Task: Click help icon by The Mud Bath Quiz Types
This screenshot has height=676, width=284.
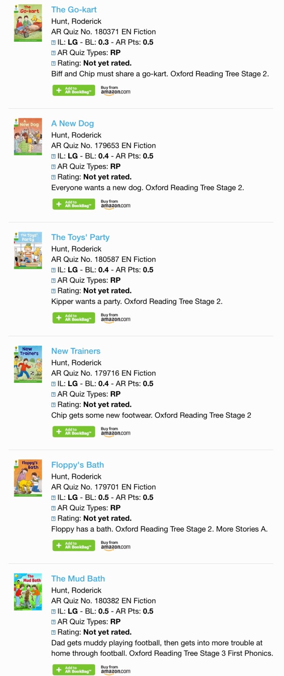Action: pyautogui.click(x=54, y=622)
